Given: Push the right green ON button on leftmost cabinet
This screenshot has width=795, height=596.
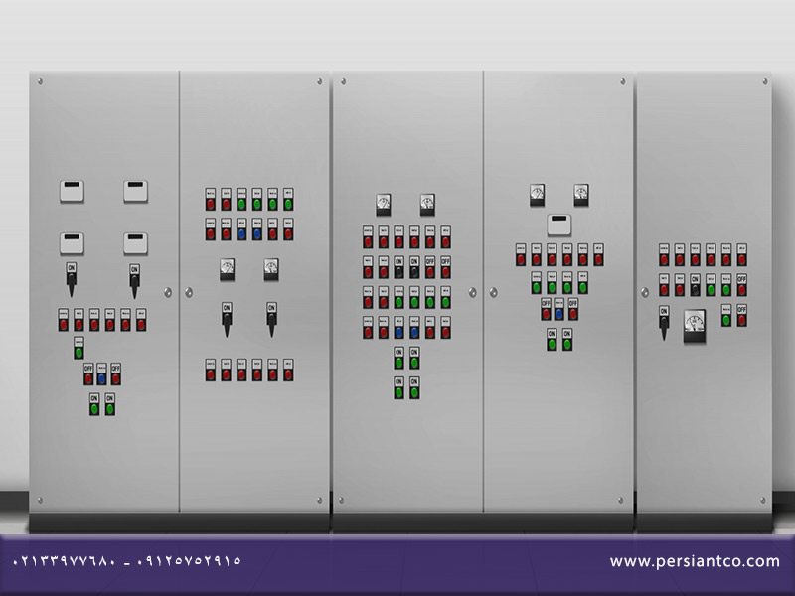Looking at the screenshot, I should click(110, 404).
